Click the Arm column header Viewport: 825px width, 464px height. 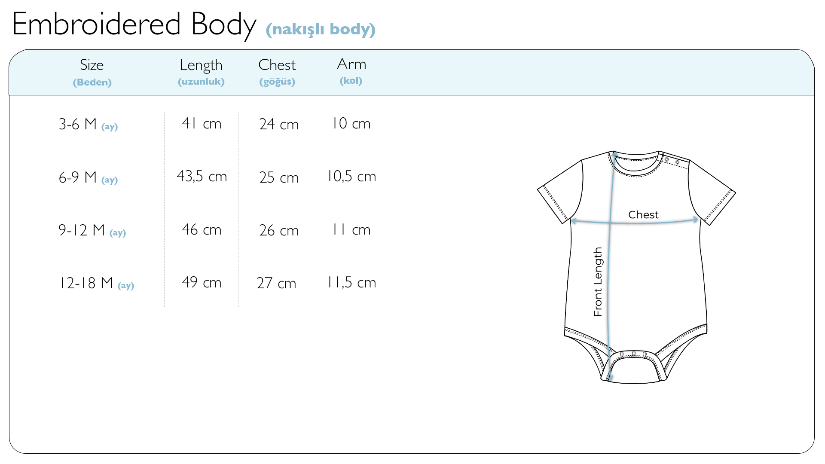[351, 64]
